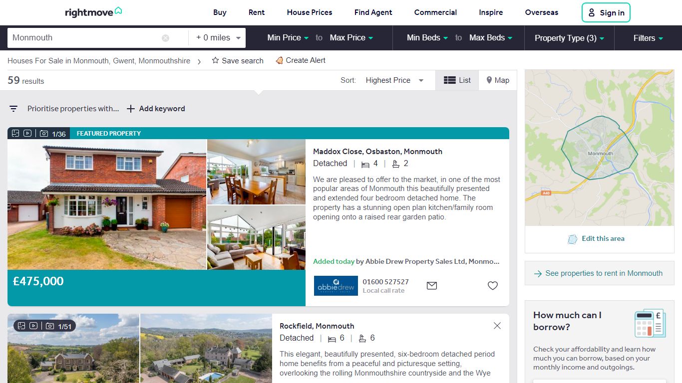Click breadcrumb chevron after Monmouthshire
This screenshot has height=383, width=682.
point(199,61)
